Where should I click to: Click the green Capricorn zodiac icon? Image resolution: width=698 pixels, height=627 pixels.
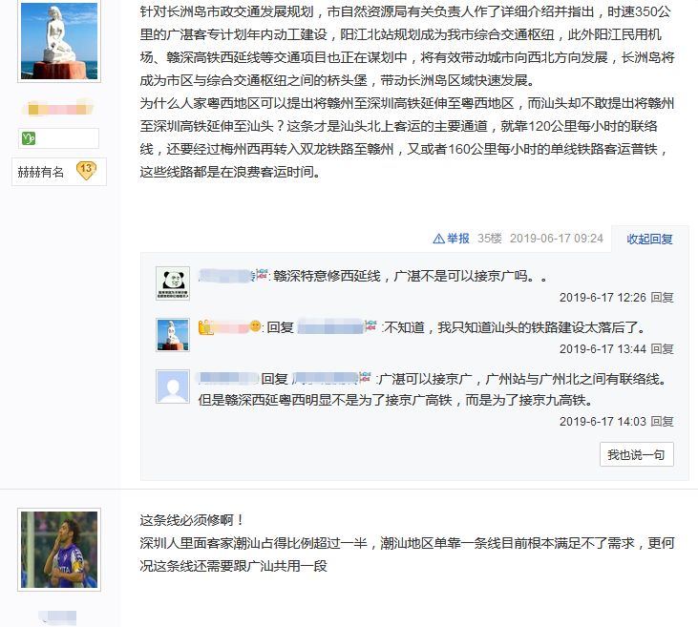click(x=29, y=138)
